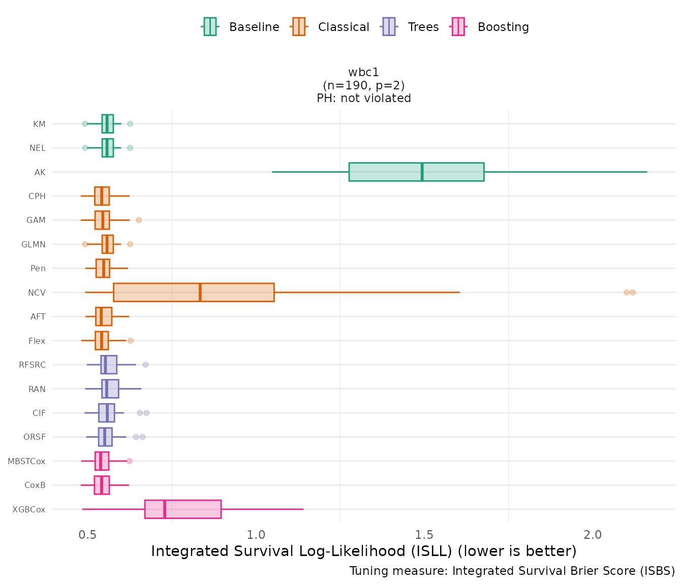Click the orange Classical legend box icon
Viewport: 683px width, 585px height.
point(299,26)
